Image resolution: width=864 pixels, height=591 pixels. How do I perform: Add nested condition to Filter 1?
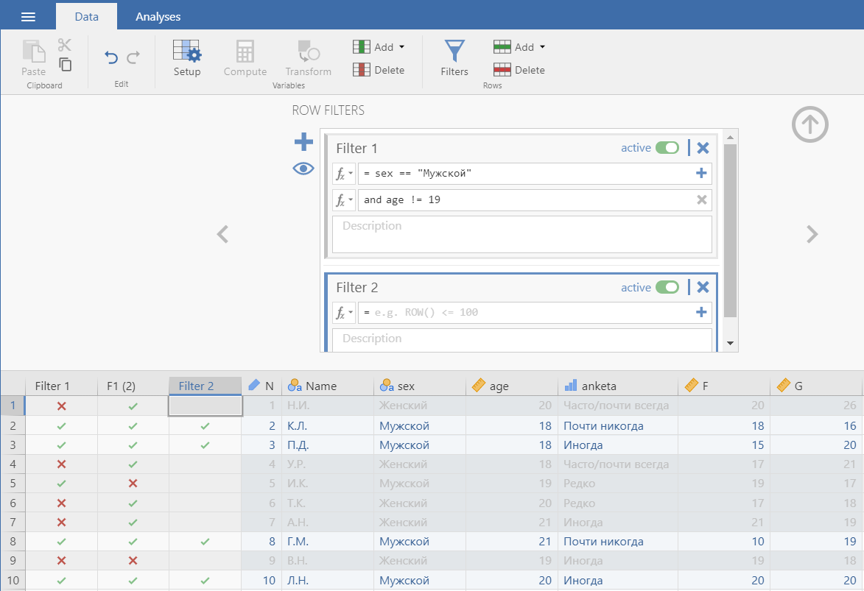coord(701,174)
